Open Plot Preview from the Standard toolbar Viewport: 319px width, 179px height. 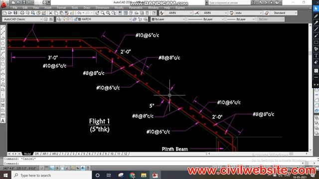27,13
